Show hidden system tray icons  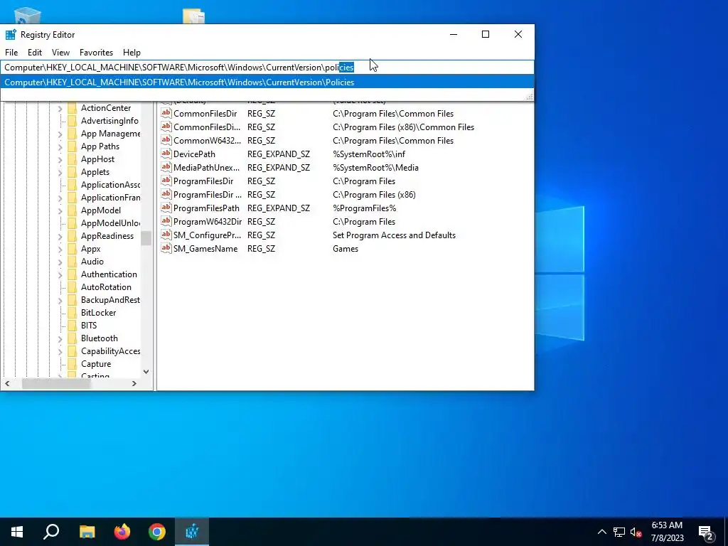pos(601,532)
